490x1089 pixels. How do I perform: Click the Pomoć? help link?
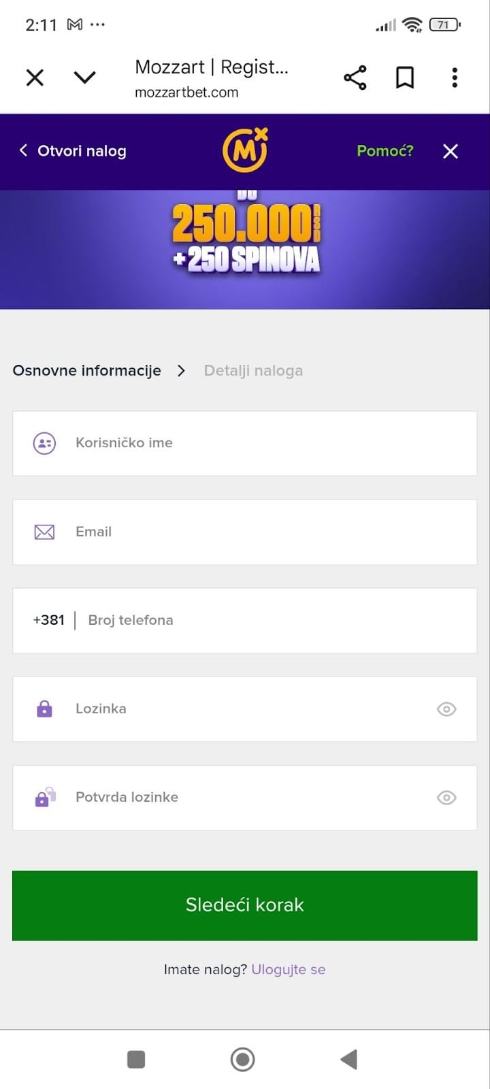coord(385,150)
